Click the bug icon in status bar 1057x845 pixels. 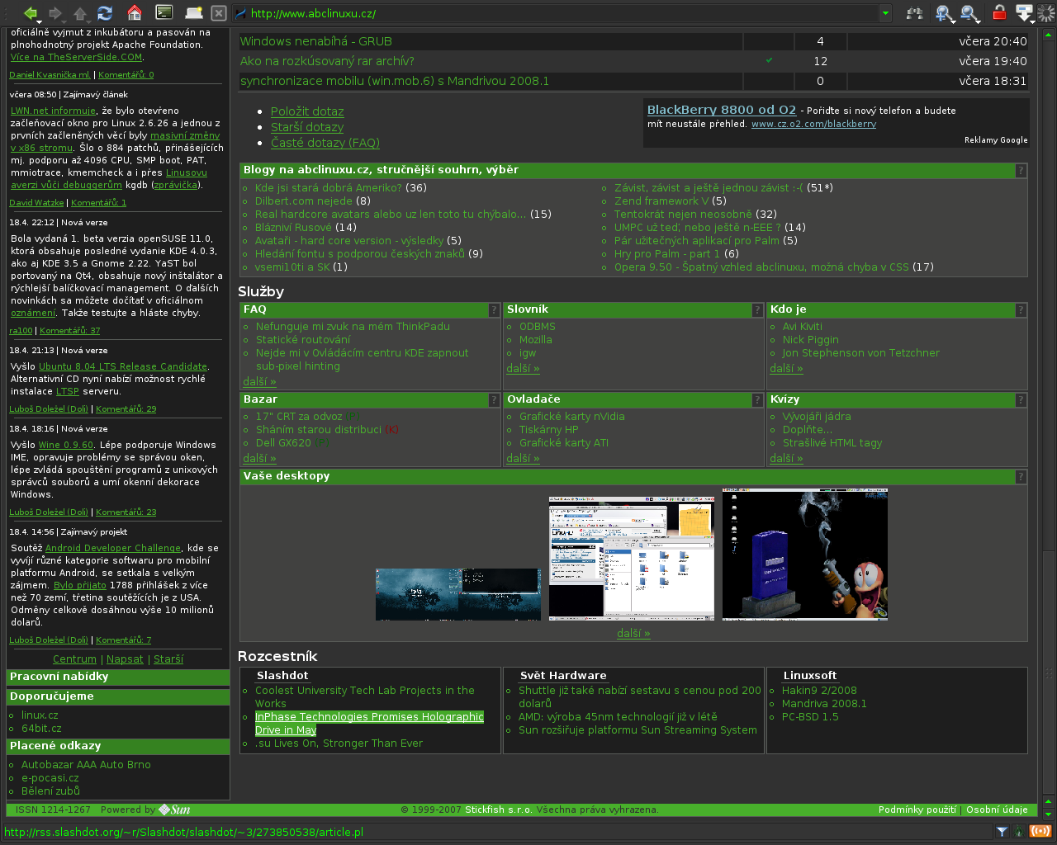tap(1018, 832)
